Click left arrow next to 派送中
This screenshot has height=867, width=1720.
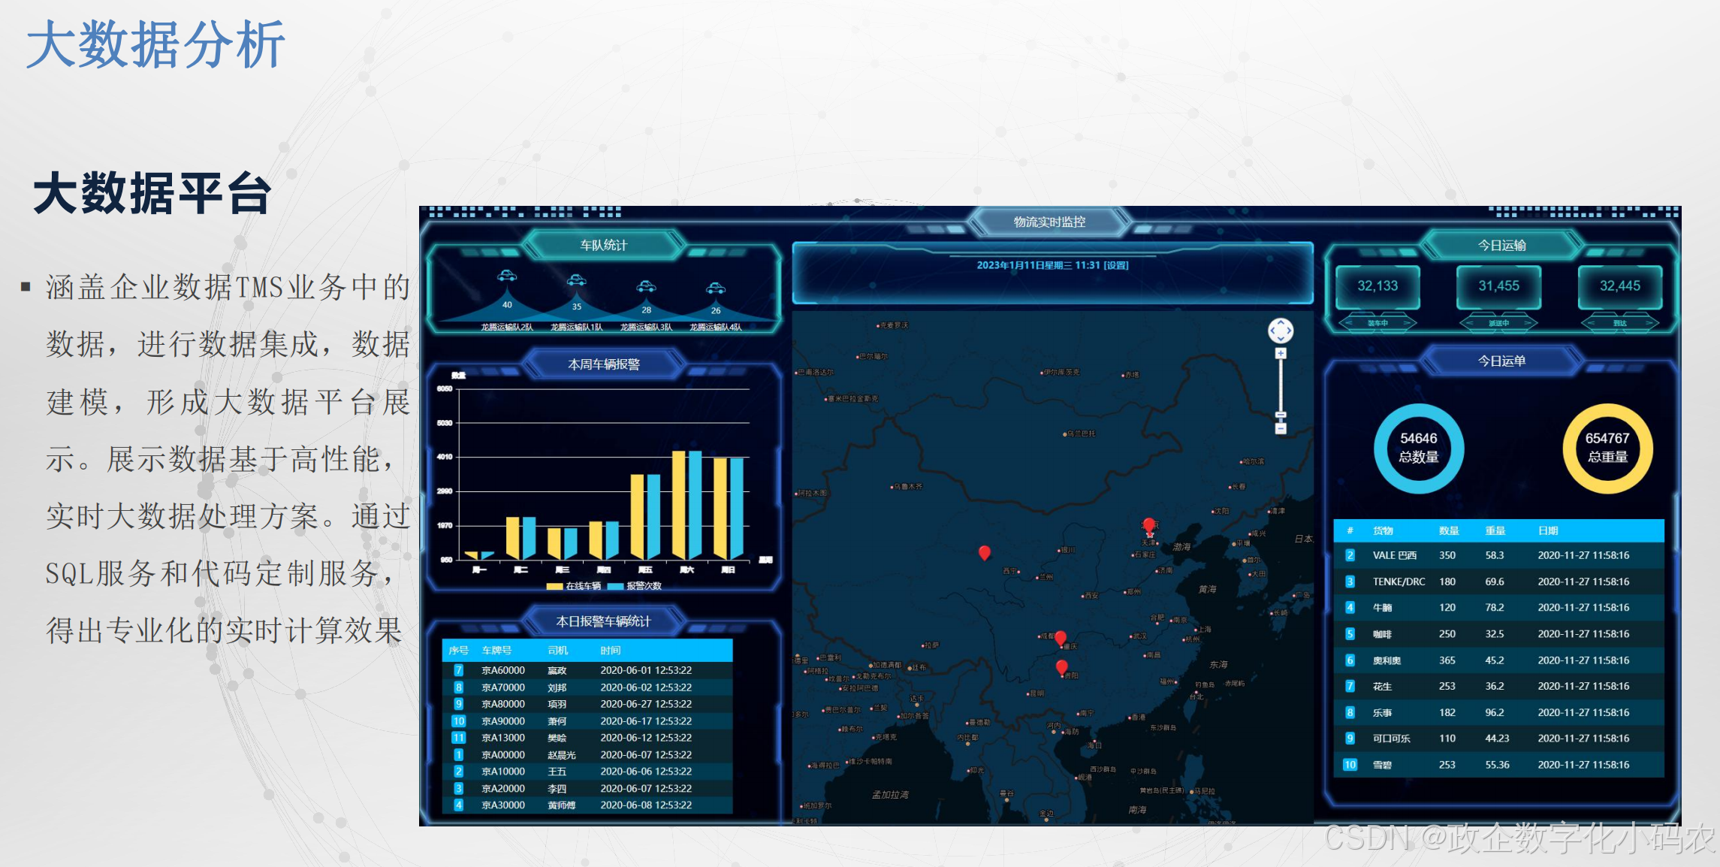click(1470, 323)
